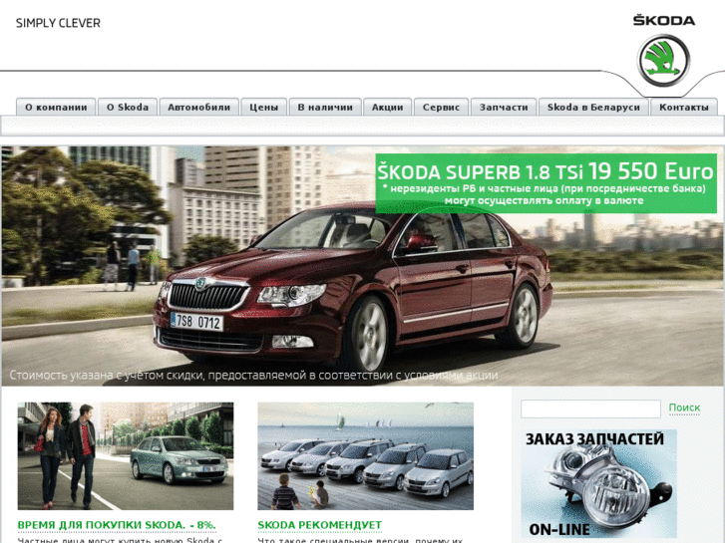Open the 'Контакты' tab
Screen dimensions: 725x543
click(684, 107)
